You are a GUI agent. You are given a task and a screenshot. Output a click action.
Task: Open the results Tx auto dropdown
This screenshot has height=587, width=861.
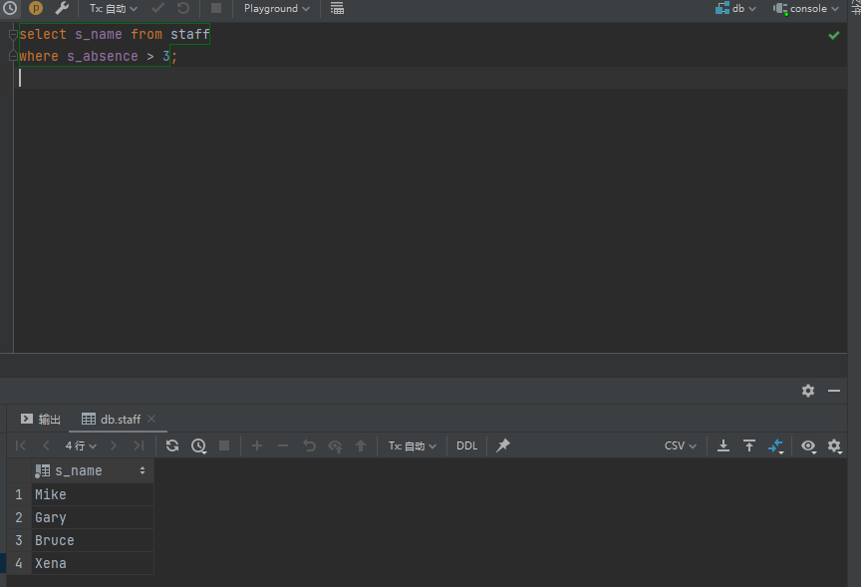coord(412,445)
